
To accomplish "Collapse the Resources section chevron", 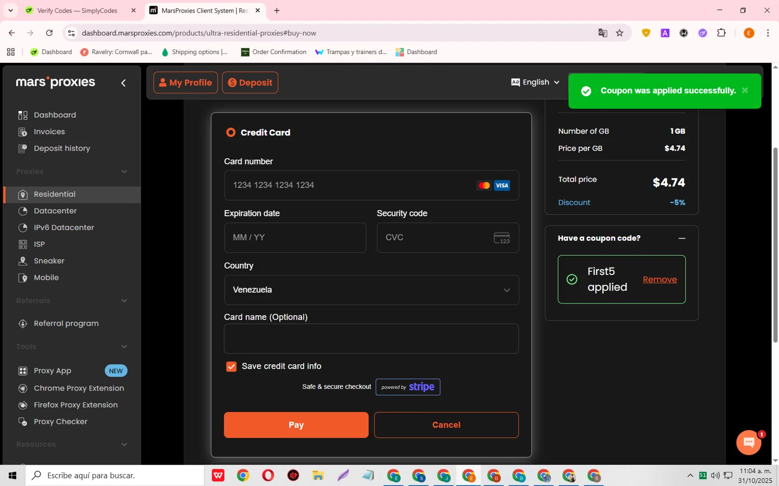I will click(124, 445).
